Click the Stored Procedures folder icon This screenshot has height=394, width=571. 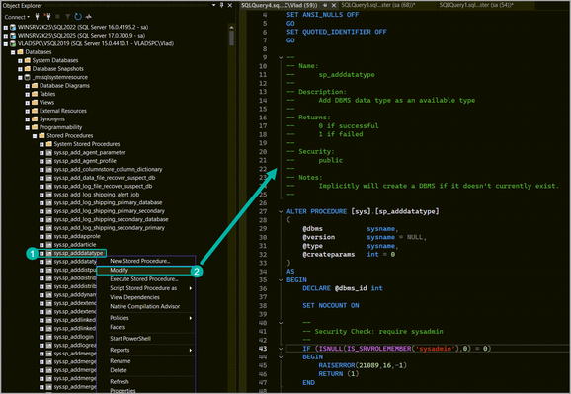tap(41, 136)
